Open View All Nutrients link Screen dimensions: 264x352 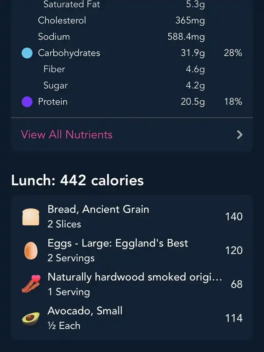pyautogui.click(x=67, y=135)
